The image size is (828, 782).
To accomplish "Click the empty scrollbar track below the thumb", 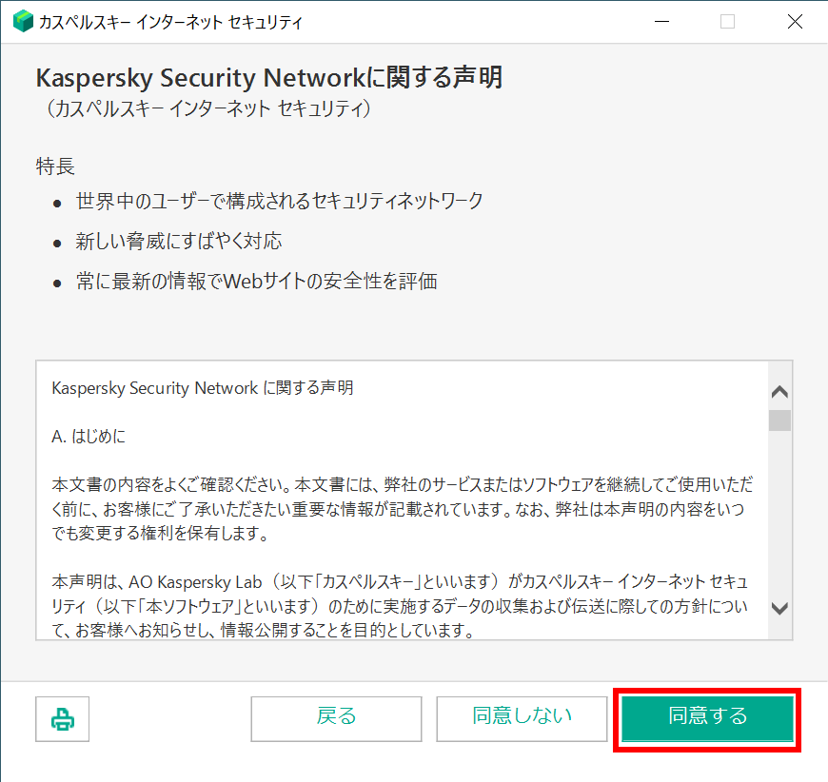I will click(x=780, y=514).
